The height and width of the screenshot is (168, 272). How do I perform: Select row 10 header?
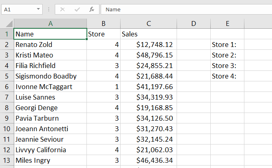[7, 129]
